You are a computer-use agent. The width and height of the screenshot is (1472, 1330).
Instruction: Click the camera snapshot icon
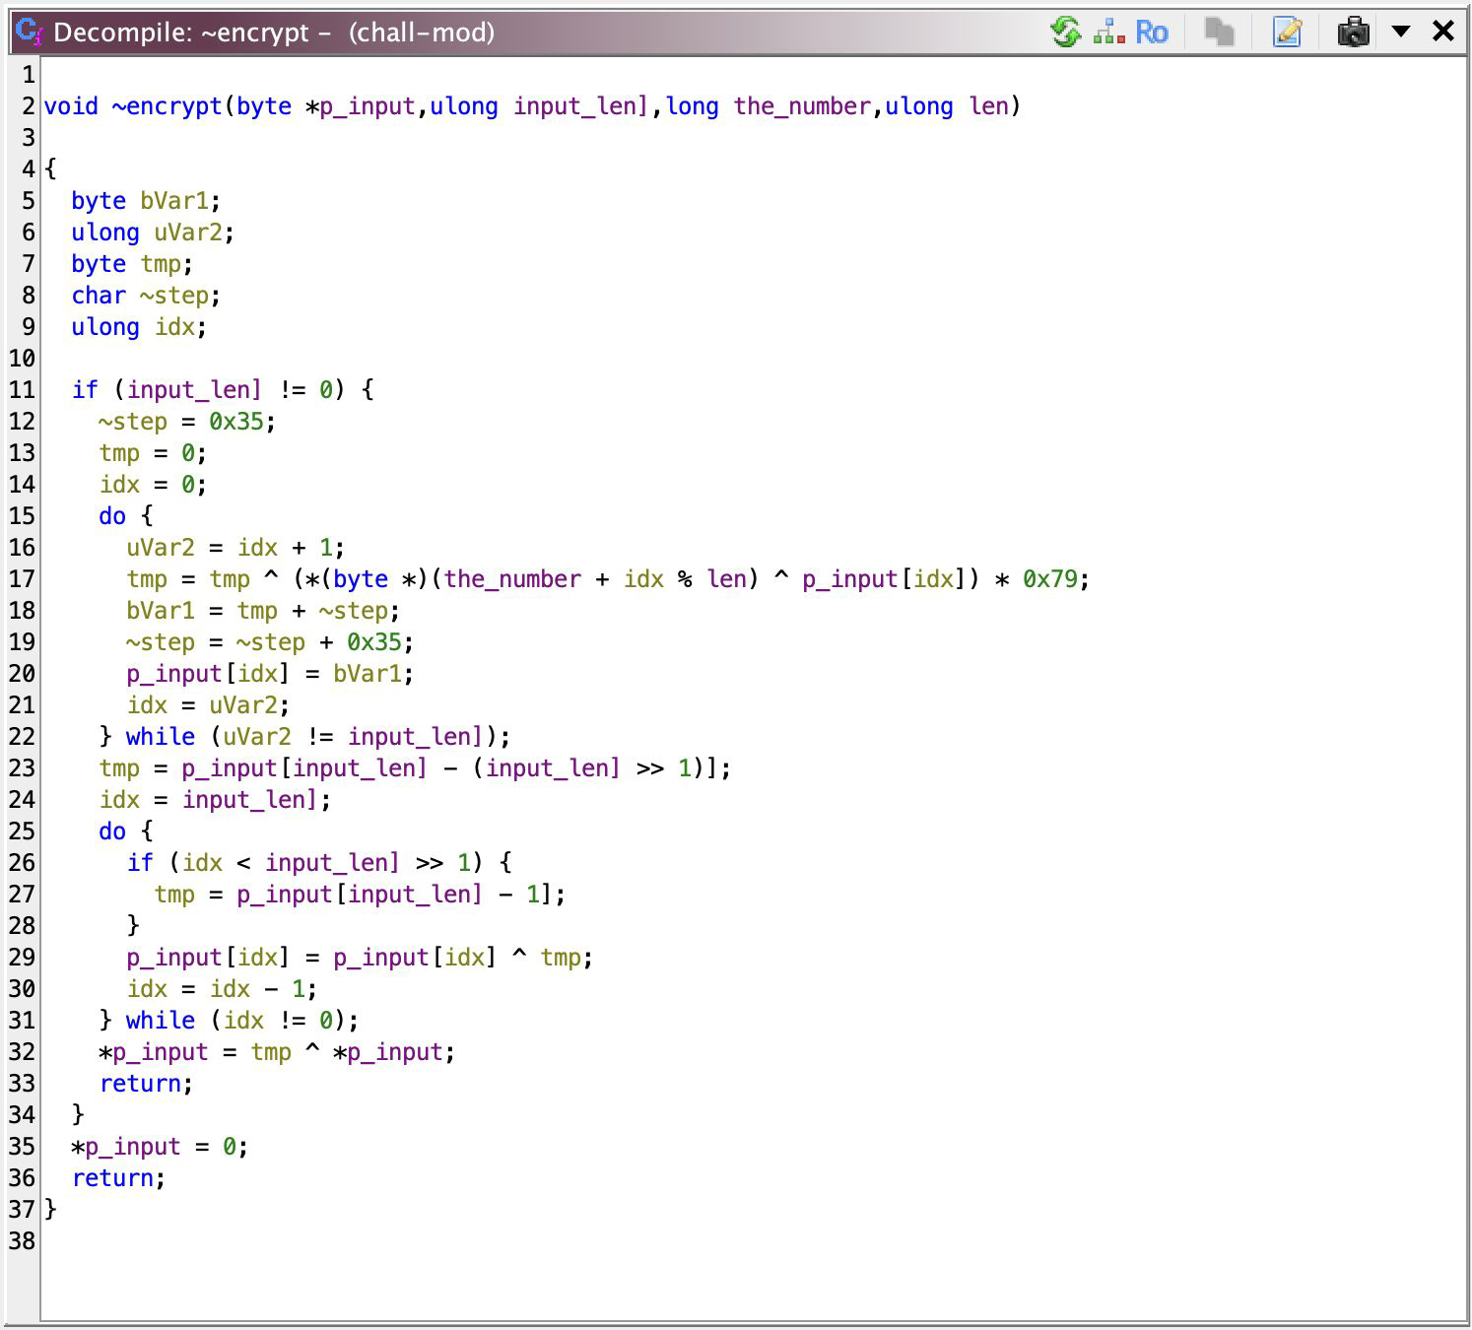tap(1353, 33)
